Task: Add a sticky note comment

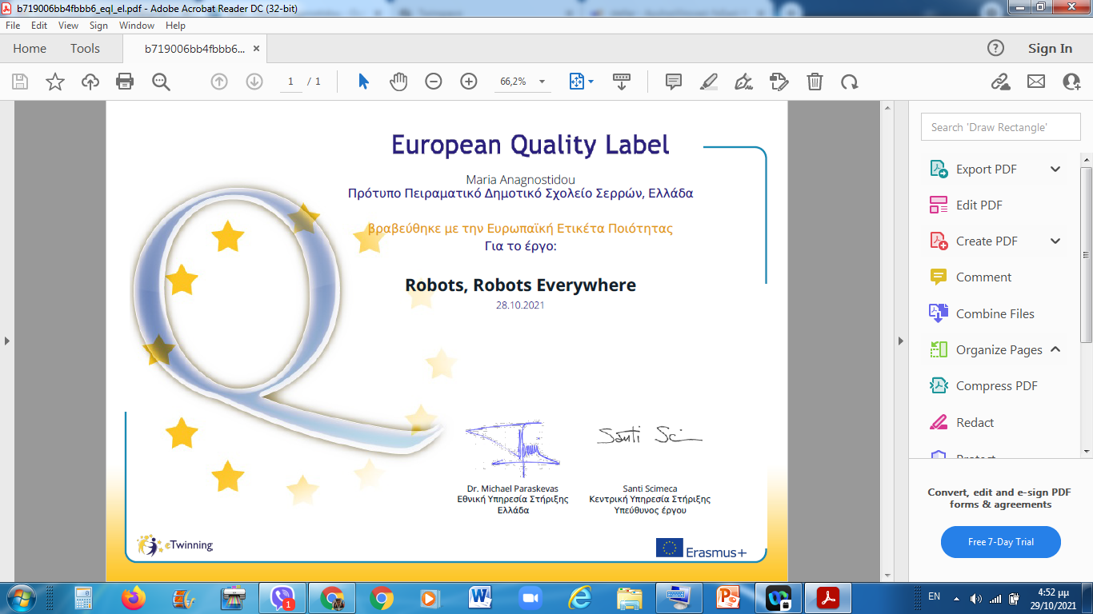Action: (x=674, y=82)
